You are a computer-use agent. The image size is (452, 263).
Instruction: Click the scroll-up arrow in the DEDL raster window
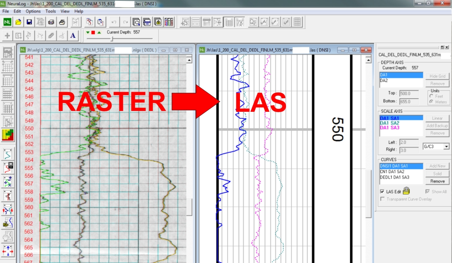tap(189, 60)
